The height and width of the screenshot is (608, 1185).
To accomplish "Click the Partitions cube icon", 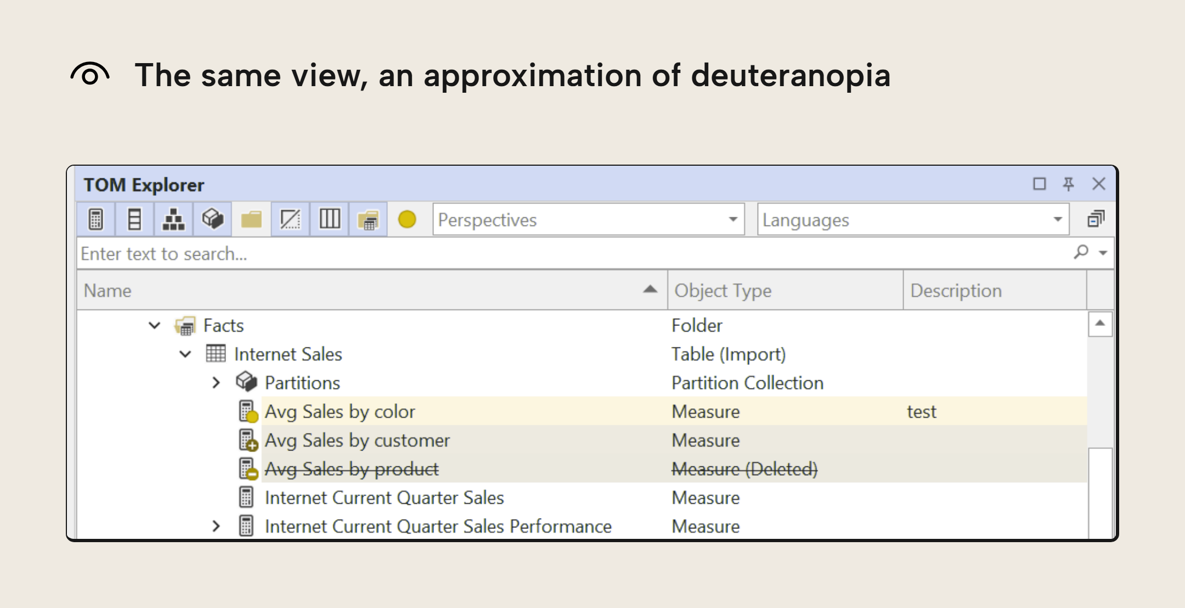I will click(247, 382).
